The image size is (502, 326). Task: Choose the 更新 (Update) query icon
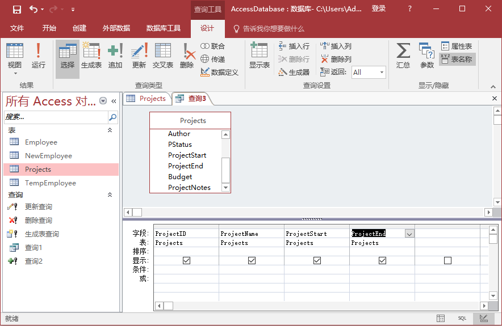click(x=139, y=56)
